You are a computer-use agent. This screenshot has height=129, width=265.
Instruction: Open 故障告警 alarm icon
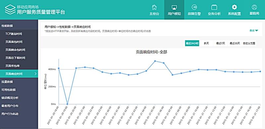click(194, 7)
